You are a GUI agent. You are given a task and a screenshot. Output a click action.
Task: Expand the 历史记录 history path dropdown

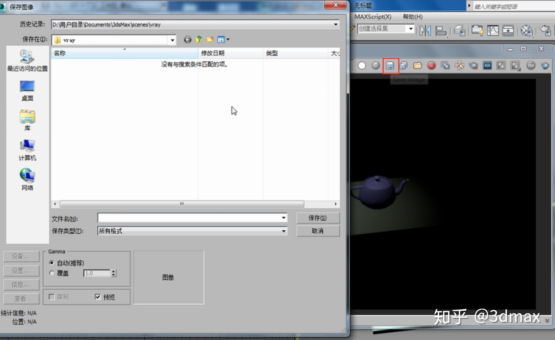[336, 25]
